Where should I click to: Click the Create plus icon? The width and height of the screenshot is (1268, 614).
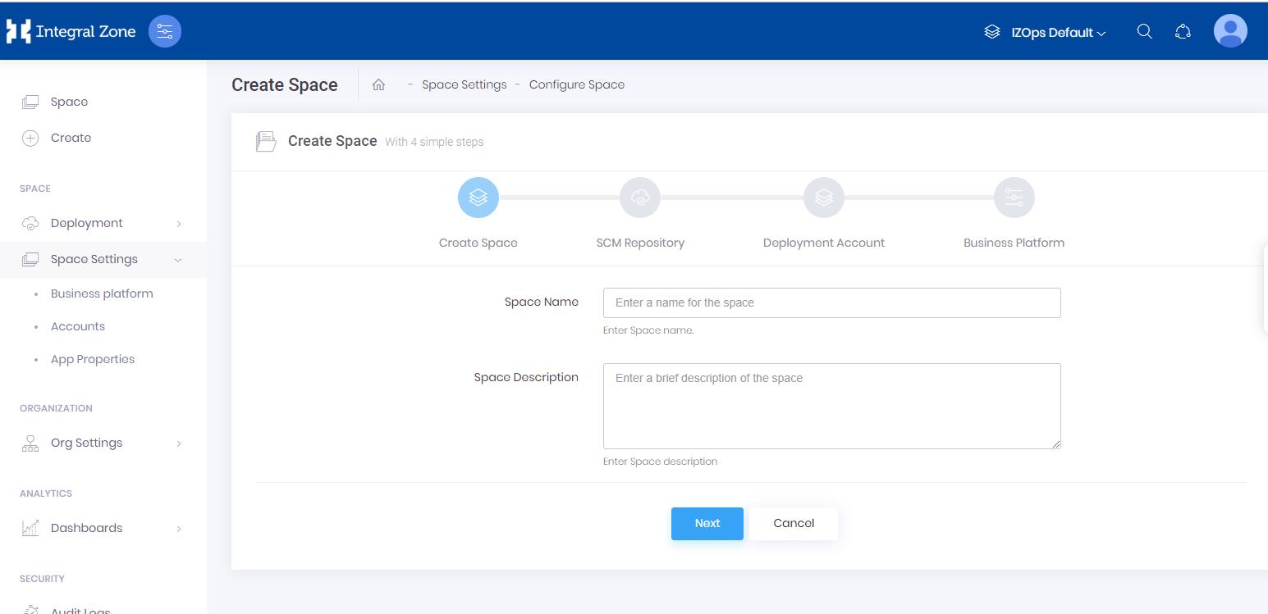pyautogui.click(x=30, y=138)
